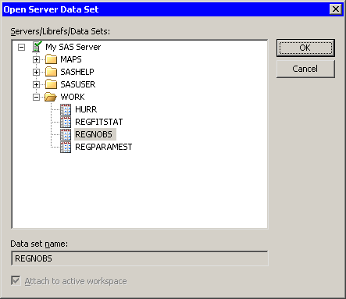Click the SASHELP folder icon
The width and height of the screenshot is (346, 299).
(x=51, y=72)
